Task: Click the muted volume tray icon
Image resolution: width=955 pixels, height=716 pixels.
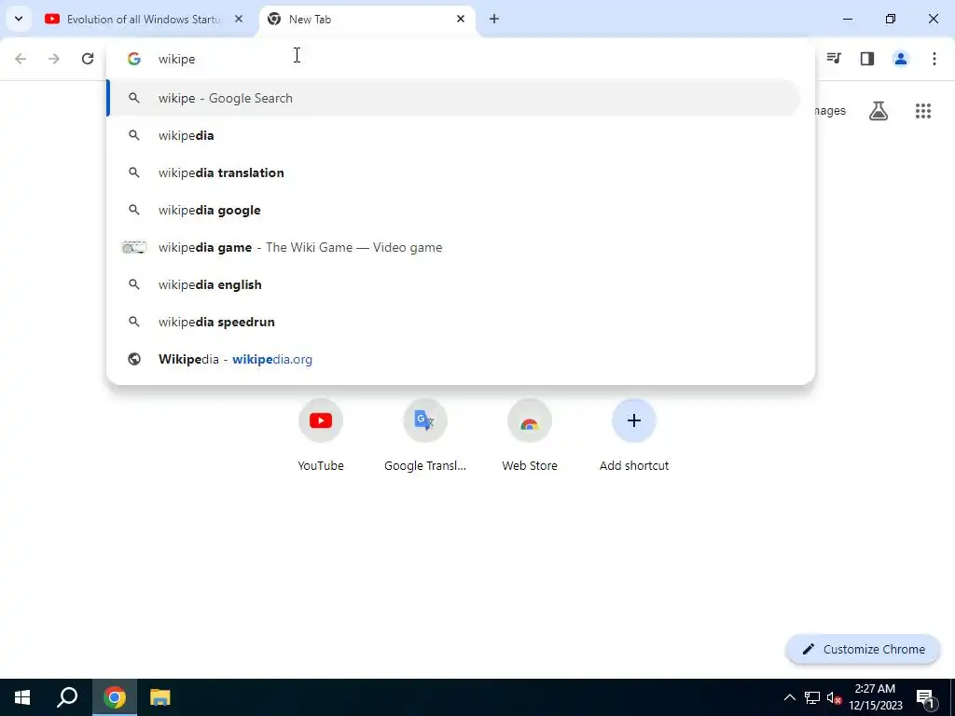Action: [835, 697]
